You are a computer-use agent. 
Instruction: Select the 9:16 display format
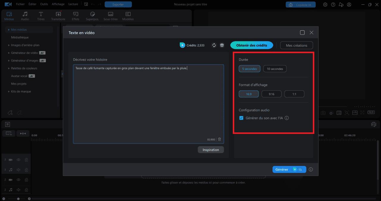271,94
